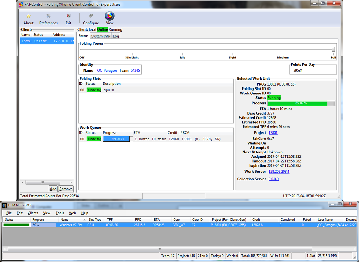Viewport: 359px width, 262px height.
Task: Click the Exit door icon
Action: pos(68,16)
